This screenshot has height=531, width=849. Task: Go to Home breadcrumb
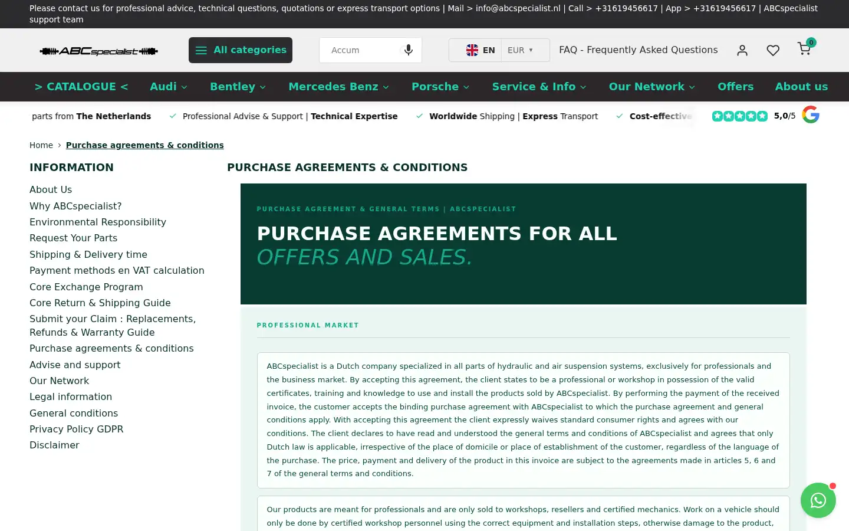pyautogui.click(x=41, y=145)
